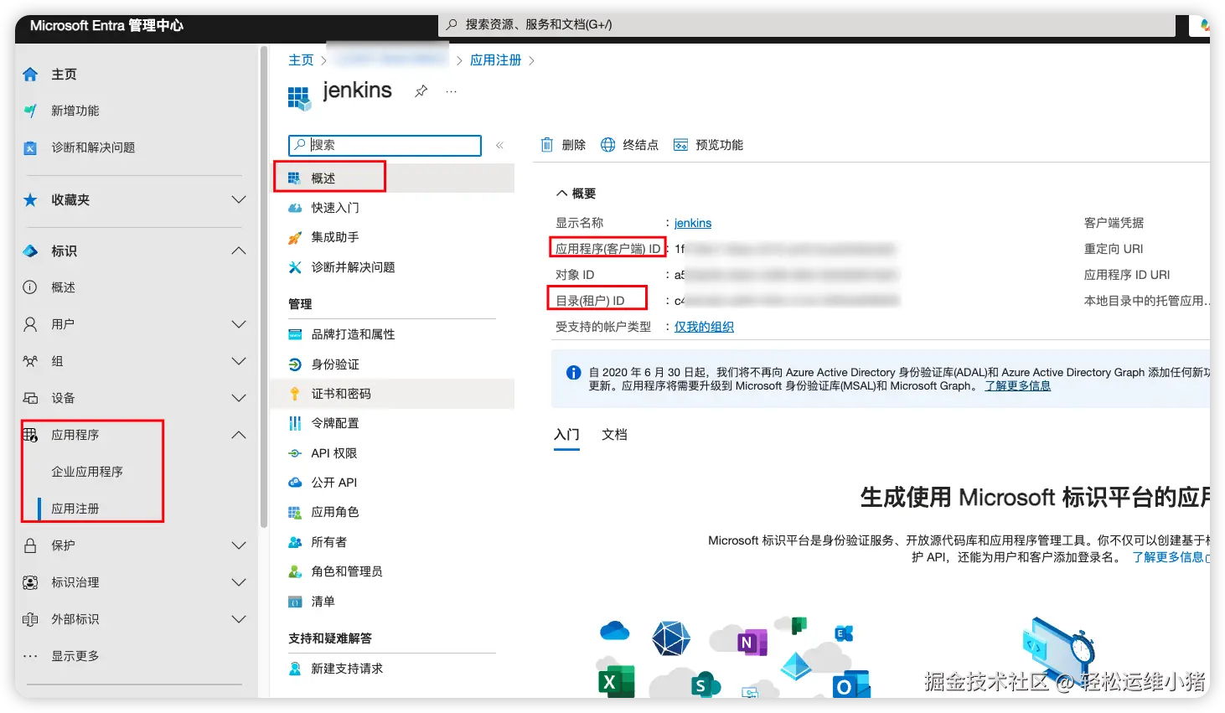This screenshot has height=713, width=1225.
Task: Open the 应用注册 breadcrumb link
Action: coord(495,60)
